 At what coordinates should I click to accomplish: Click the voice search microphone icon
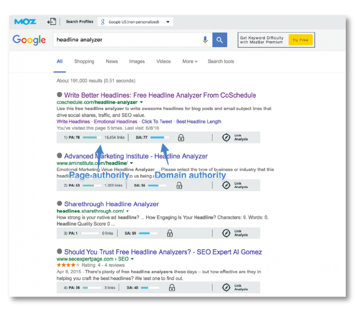205,40
